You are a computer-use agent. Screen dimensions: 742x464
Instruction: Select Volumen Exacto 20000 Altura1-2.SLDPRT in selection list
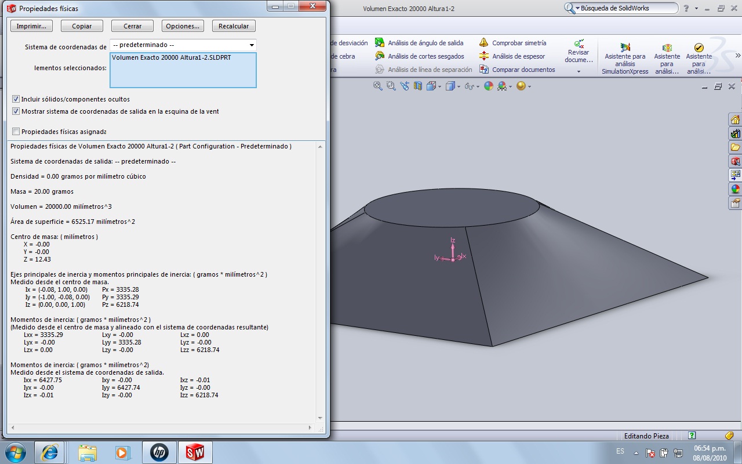[x=172, y=57]
